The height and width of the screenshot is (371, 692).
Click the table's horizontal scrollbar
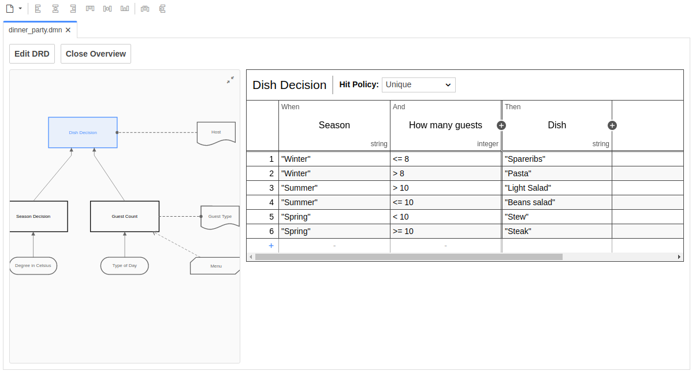point(408,257)
